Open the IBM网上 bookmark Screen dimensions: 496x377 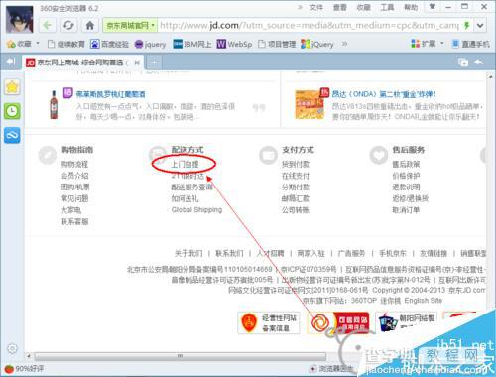tap(192, 44)
